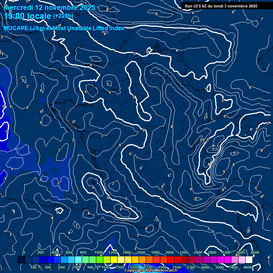The height and width of the screenshot is (273, 273).
Task: Select the bright green 1000-1100 legend swatch
Action: [x=100, y=259]
